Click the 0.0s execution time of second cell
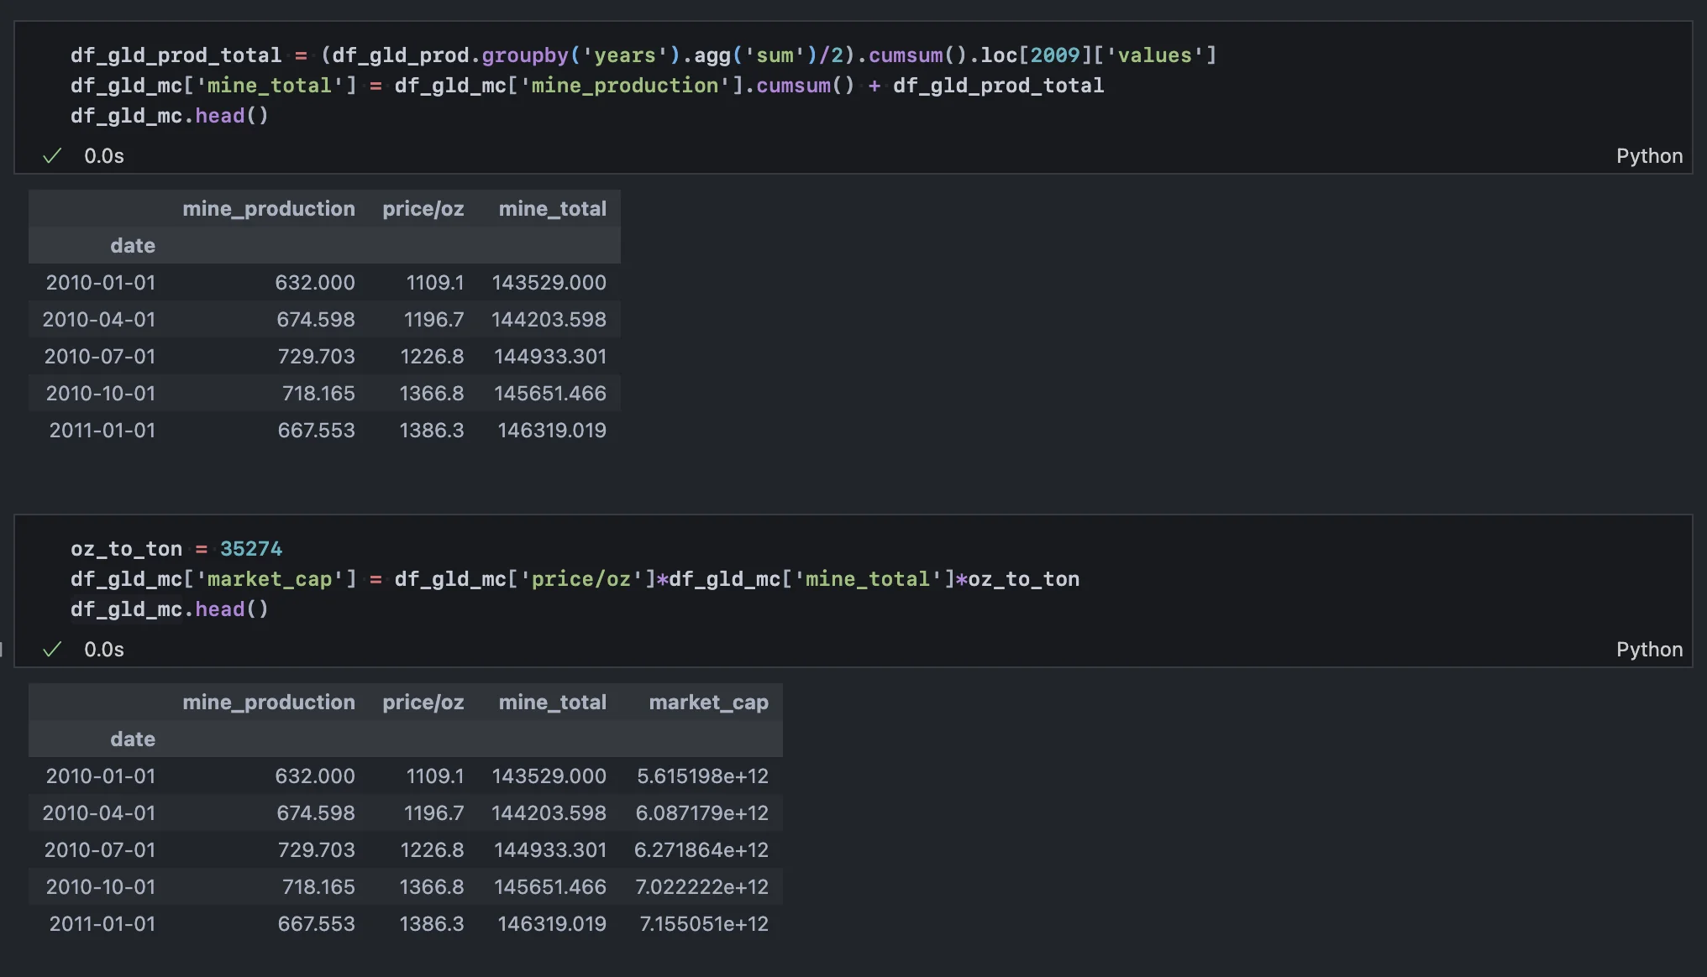 103,650
